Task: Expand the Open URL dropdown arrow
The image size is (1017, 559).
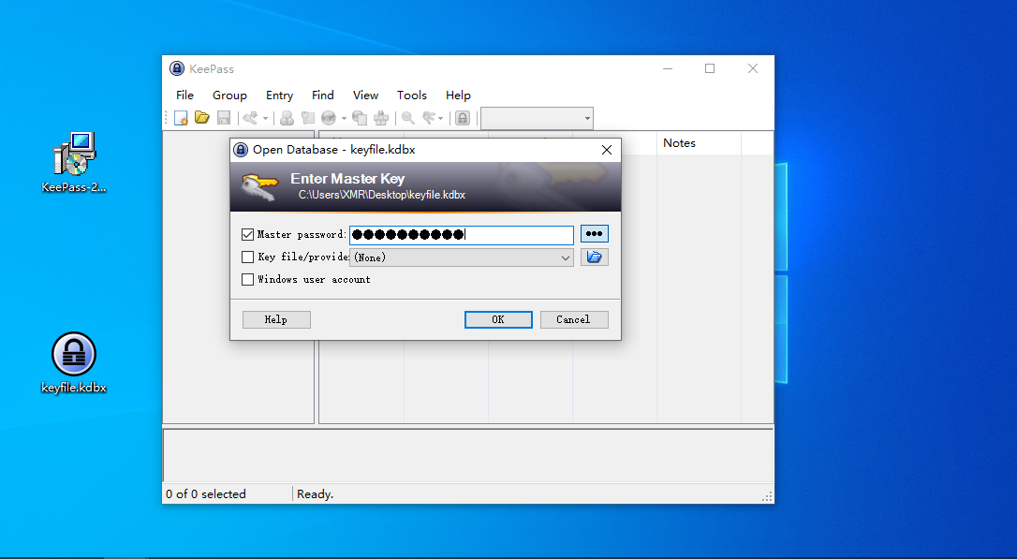Action: (x=344, y=118)
